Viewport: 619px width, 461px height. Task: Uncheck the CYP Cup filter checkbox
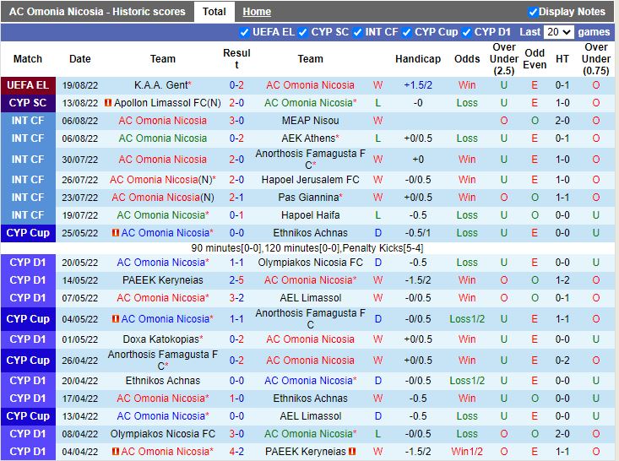click(407, 32)
